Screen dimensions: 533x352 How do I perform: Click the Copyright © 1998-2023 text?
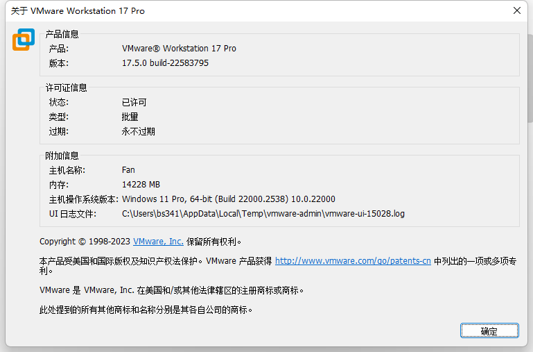pyautogui.click(x=85, y=242)
